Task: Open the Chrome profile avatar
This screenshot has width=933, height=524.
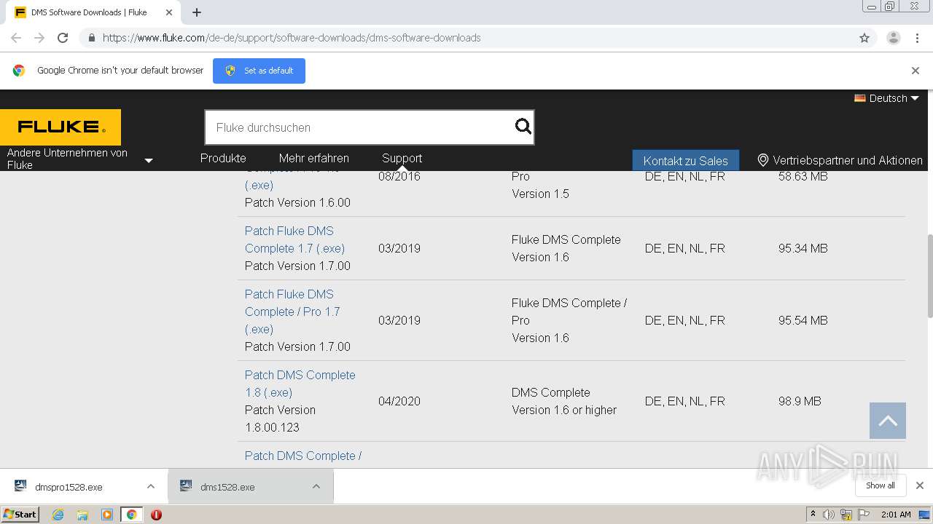Action: pyautogui.click(x=894, y=38)
